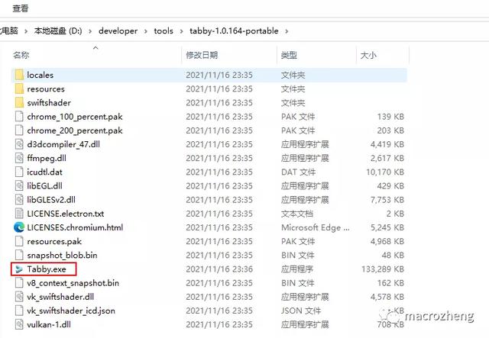Click the chrome_200_percent.pak file icon
489x338 pixels.
pyautogui.click(x=19, y=130)
